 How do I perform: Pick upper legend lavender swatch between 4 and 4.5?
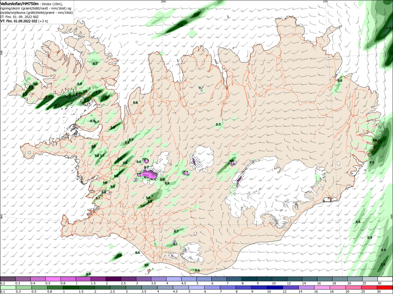(174, 279)
